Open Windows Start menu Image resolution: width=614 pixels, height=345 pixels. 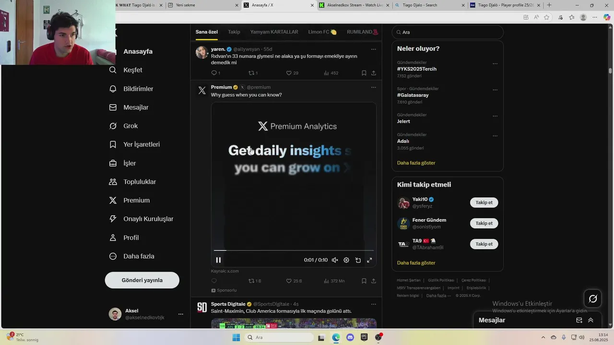click(x=236, y=337)
